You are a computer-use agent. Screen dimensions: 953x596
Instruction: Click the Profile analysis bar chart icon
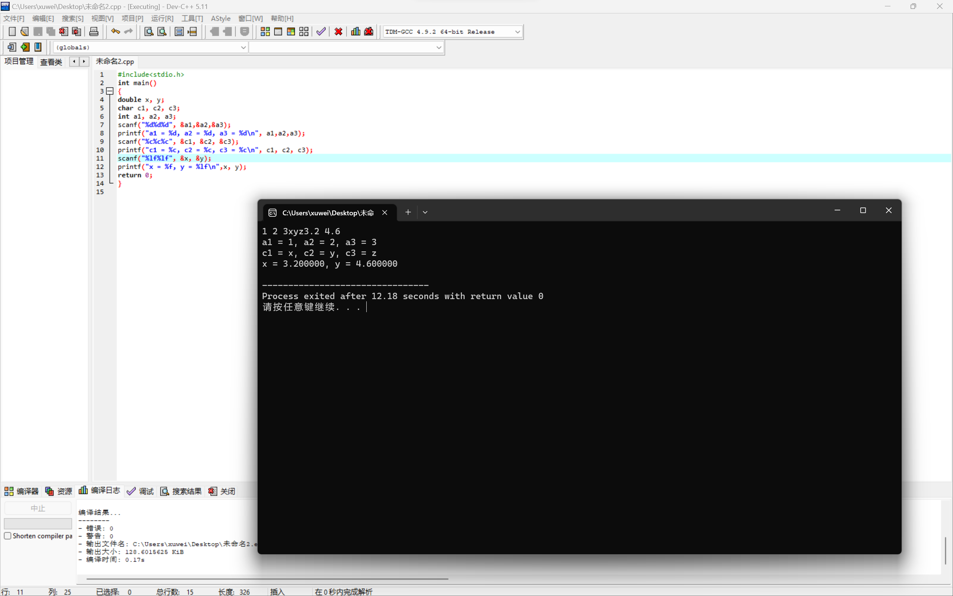pyautogui.click(x=356, y=32)
